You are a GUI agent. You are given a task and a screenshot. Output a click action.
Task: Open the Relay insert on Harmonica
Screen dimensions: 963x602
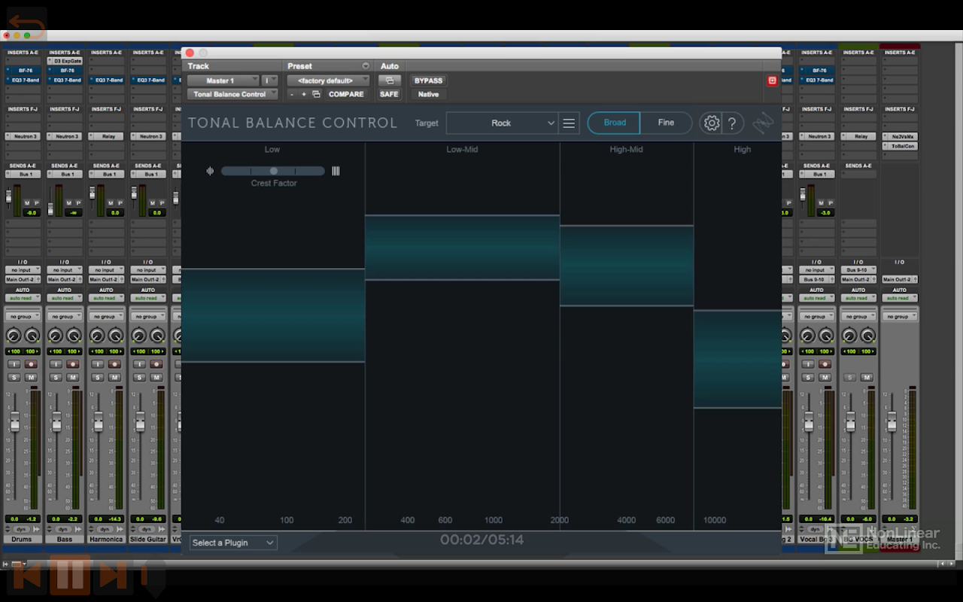point(106,136)
